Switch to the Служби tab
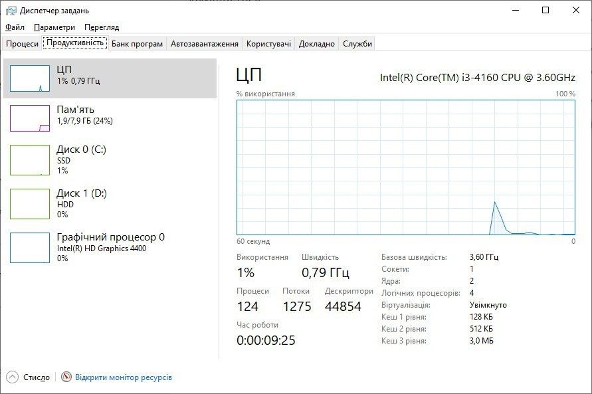 pyautogui.click(x=357, y=44)
